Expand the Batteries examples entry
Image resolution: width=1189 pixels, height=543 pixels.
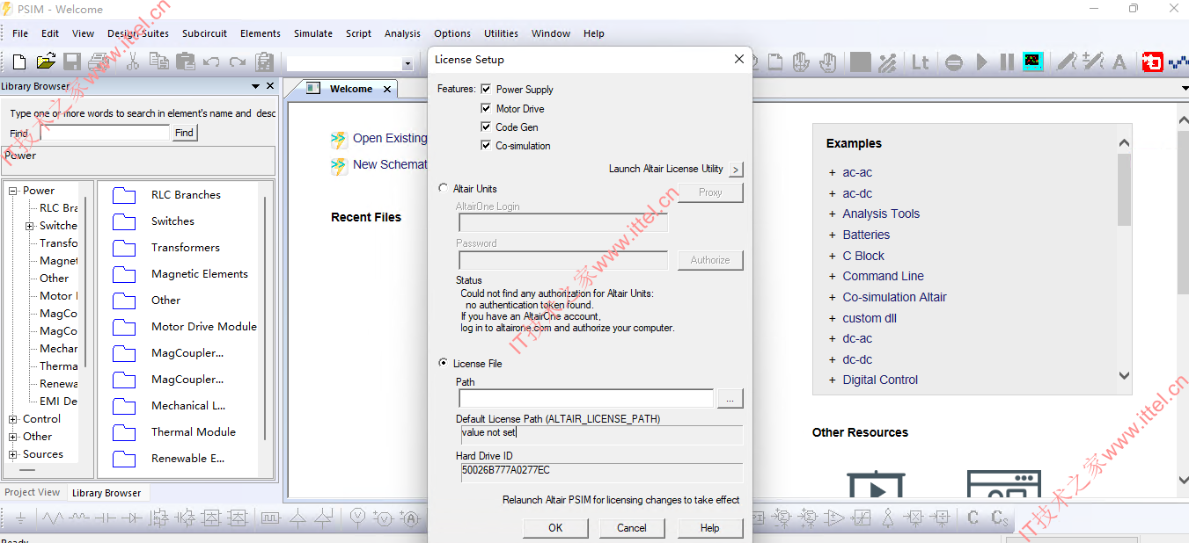pos(833,235)
